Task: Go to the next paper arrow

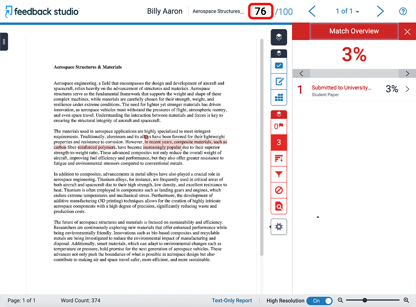Action: (380, 11)
